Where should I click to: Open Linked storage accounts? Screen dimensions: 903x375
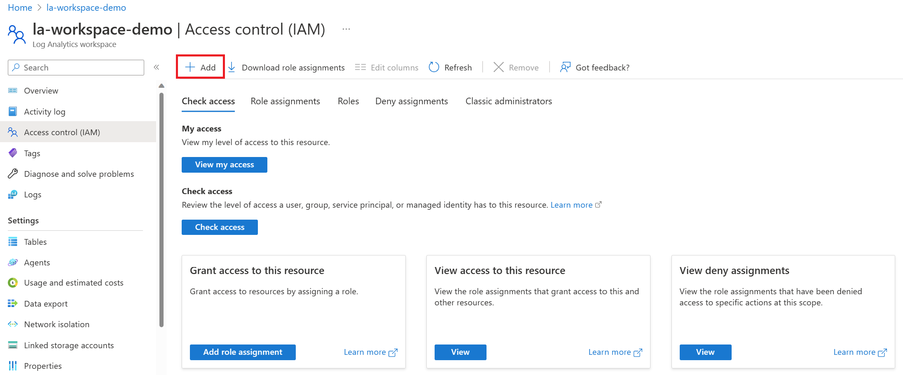coord(69,345)
